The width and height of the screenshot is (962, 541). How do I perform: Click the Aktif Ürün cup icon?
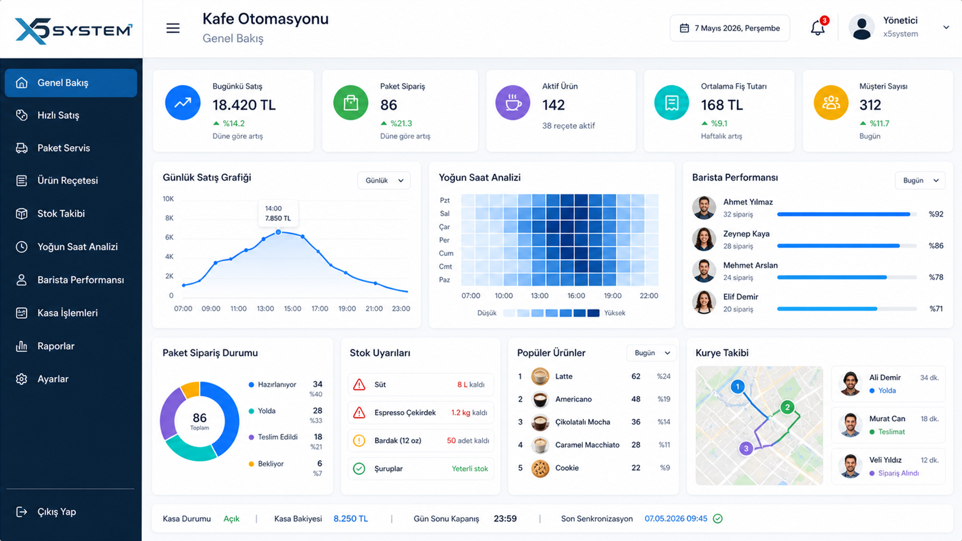point(513,102)
